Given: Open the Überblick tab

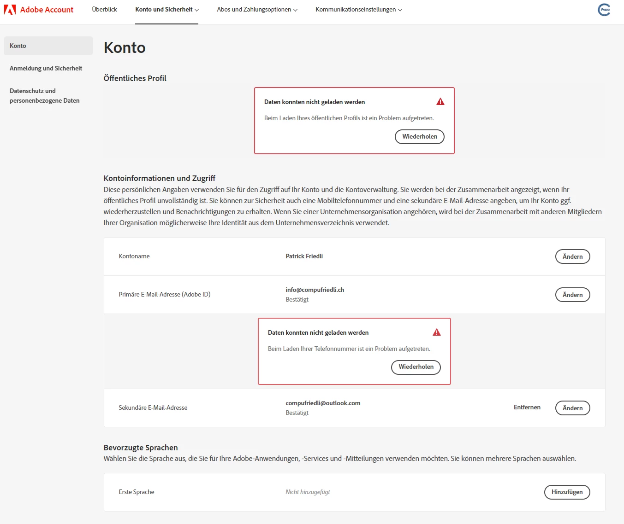Looking at the screenshot, I should click(105, 10).
